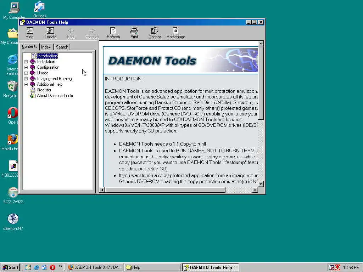Click the About Daemon-Tools topic icon

(x=33, y=96)
